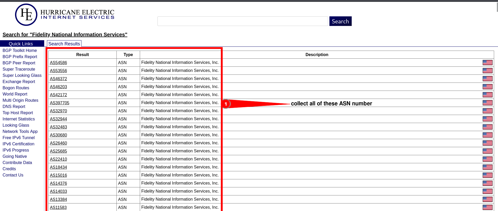The height and width of the screenshot is (211, 498).
Task: Open Super Looking Glass link
Action: 22,76
